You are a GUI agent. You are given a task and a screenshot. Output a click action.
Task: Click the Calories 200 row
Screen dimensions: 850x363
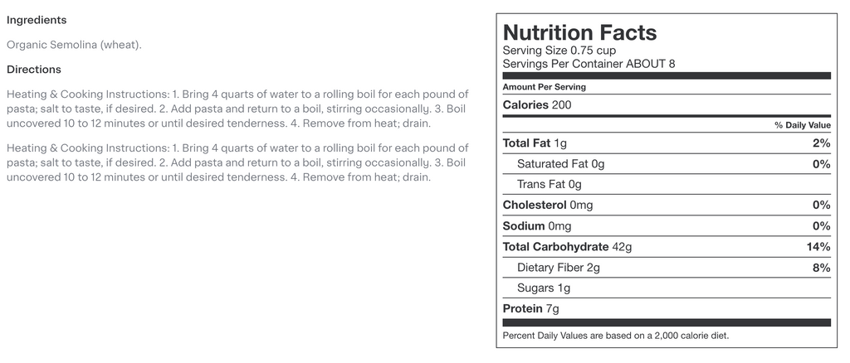pos(537,105)
